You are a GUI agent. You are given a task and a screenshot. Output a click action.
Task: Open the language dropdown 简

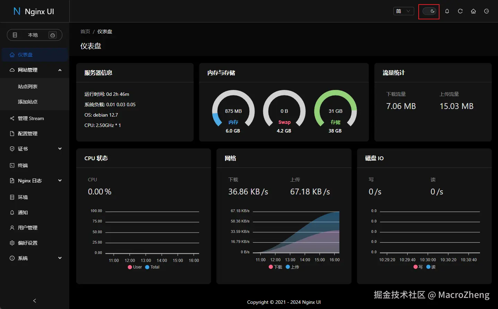coord(404,11)
